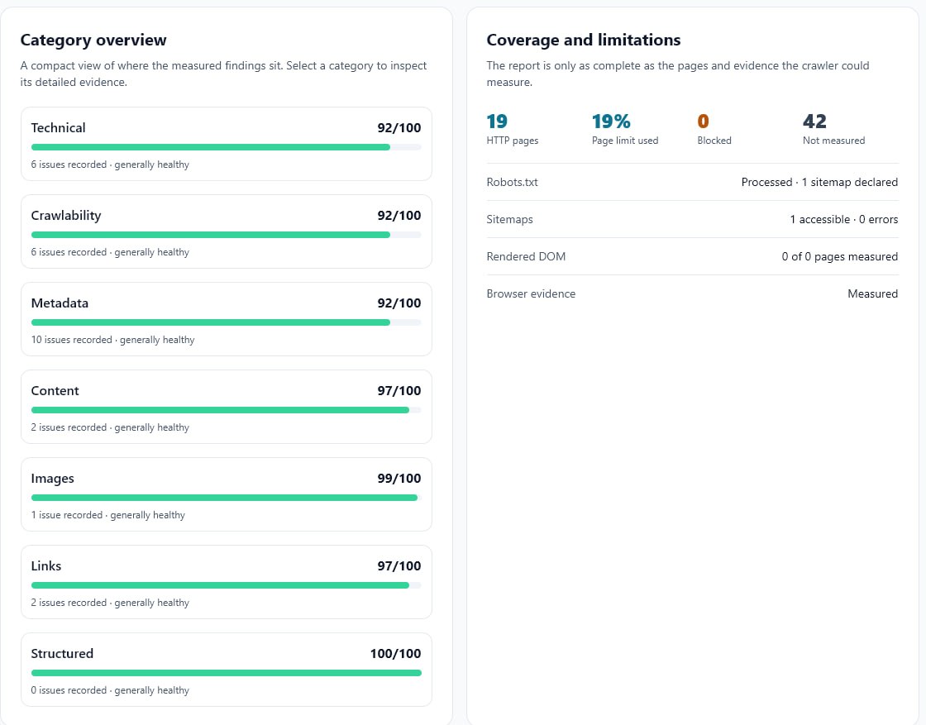Click '6 issues recorded' under Crawlability
Viewport: 926px width, 725px height.
[69, 252]
